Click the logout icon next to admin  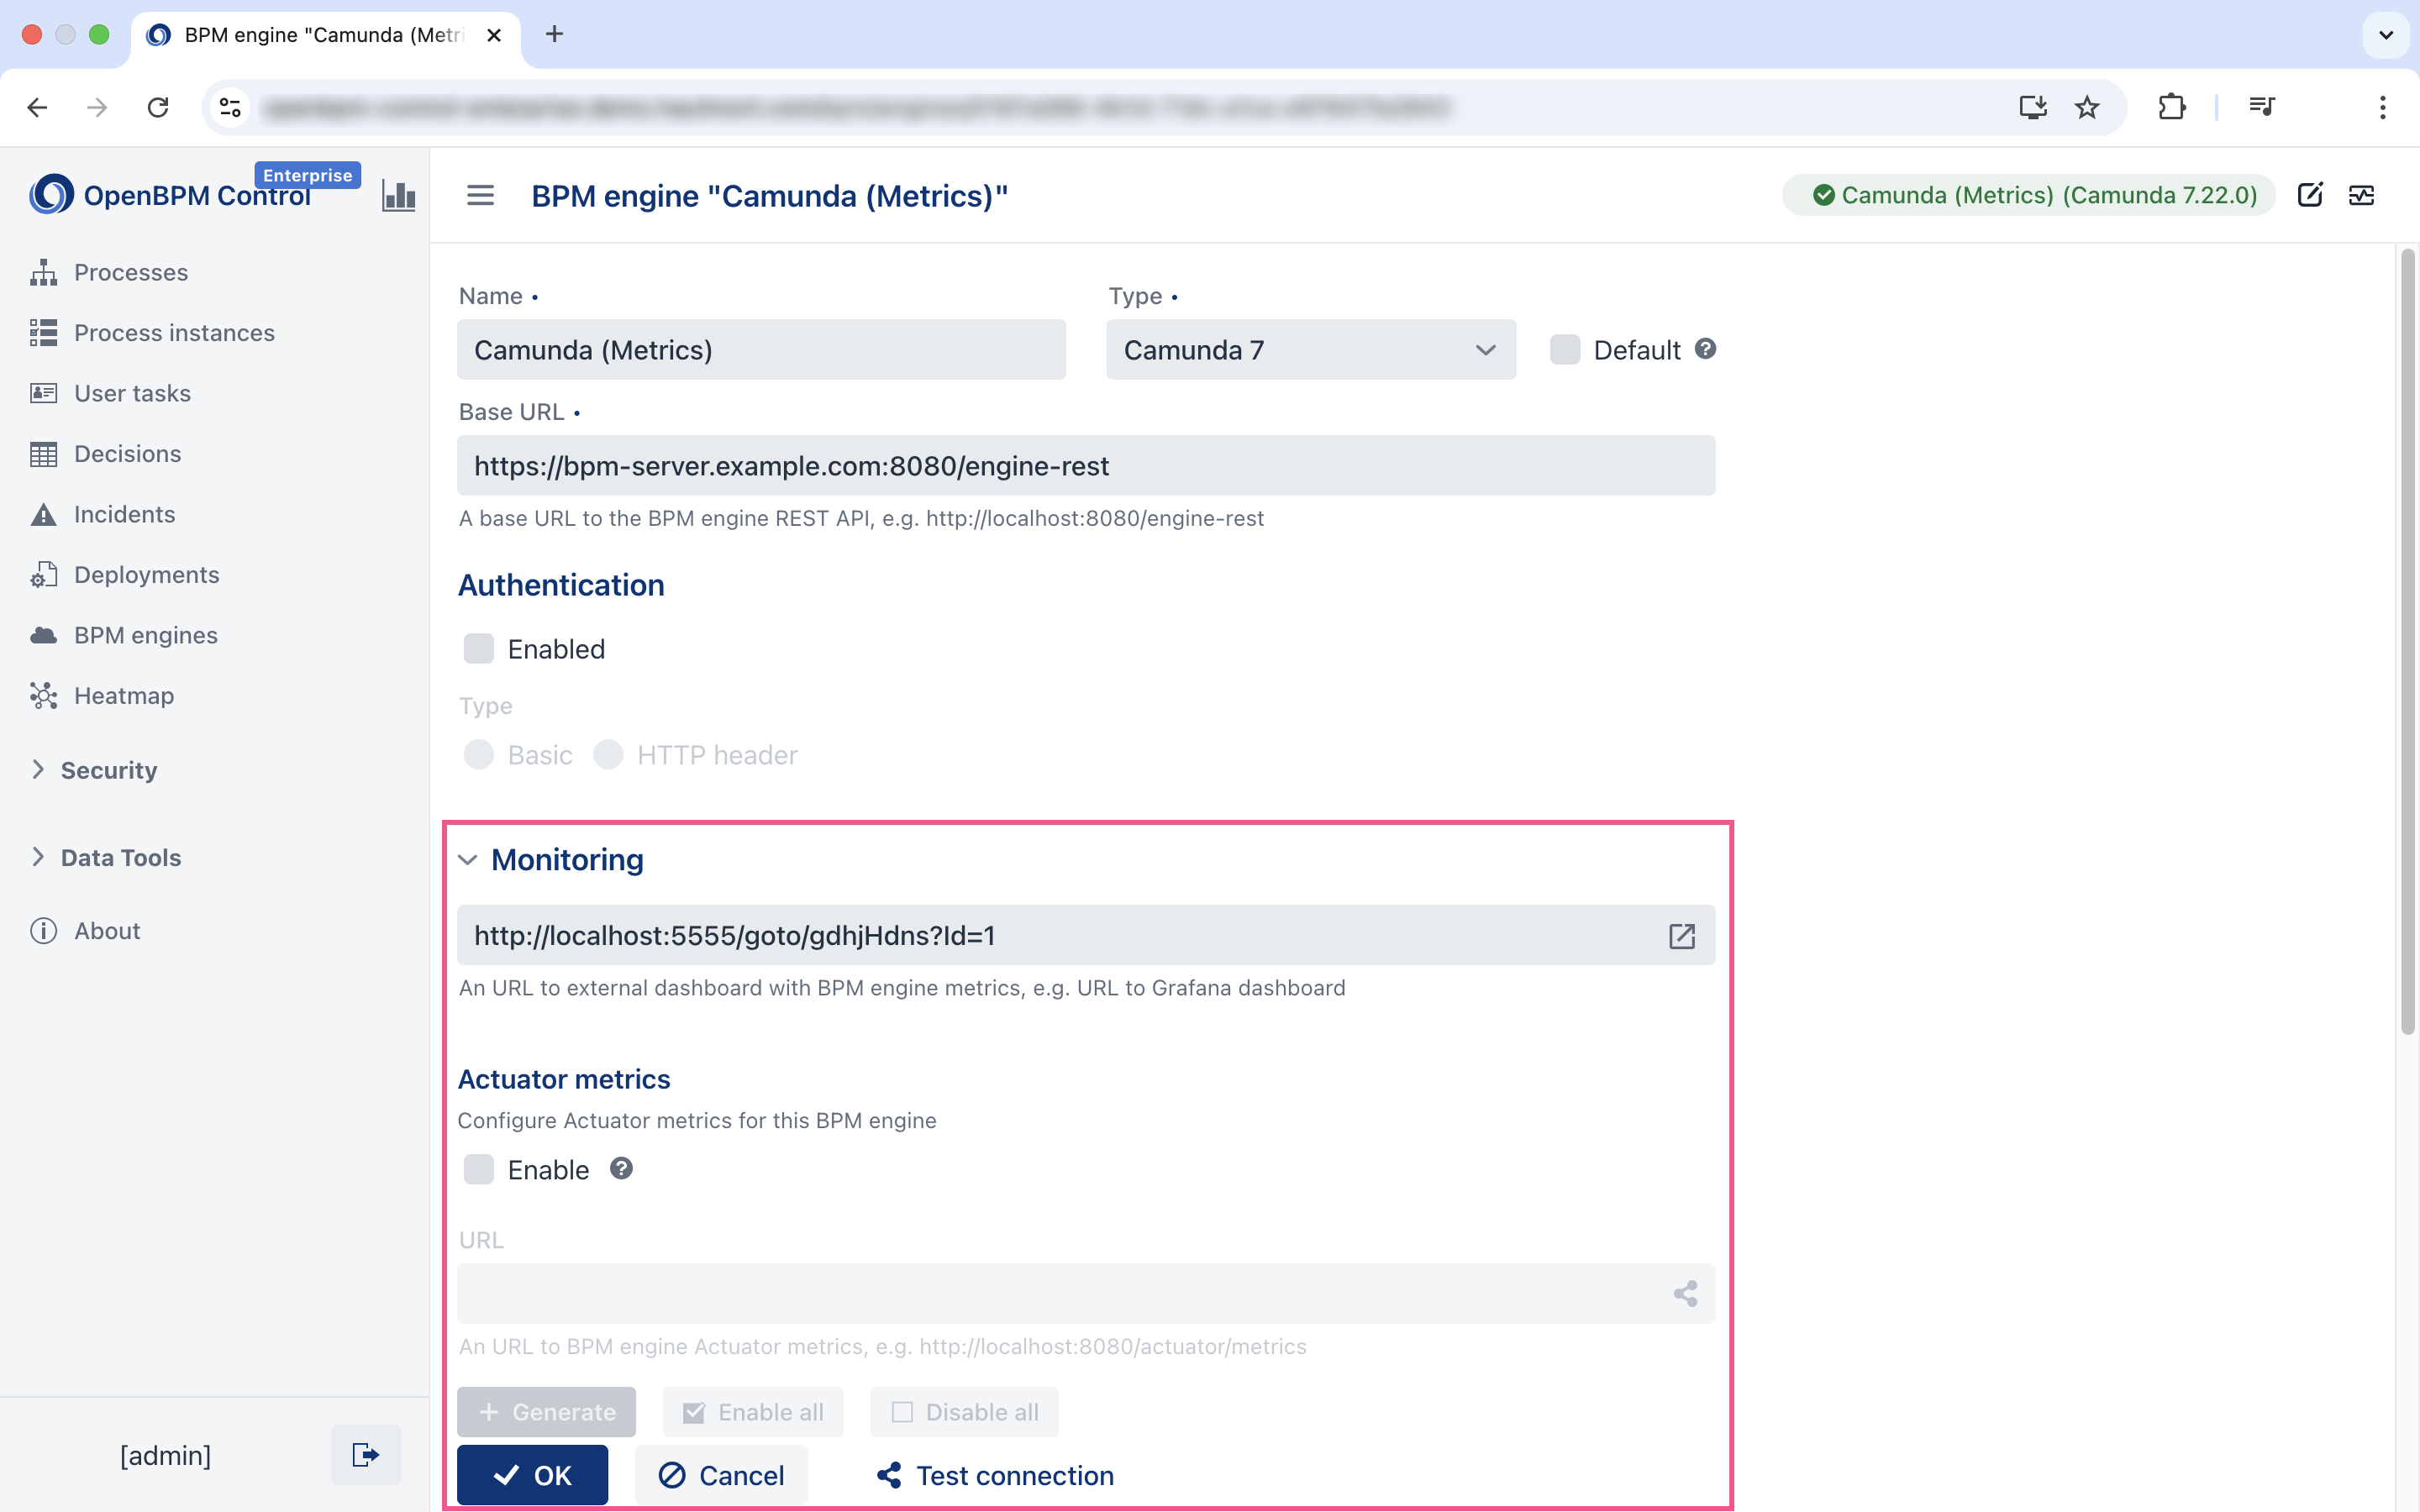[366, 1455]
